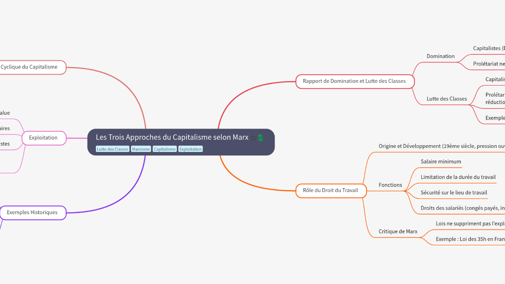This screenshot has height=284, width=505.
Task: Click 'Origine et Développement' subtopic
Action: click(x=442, y=146)
